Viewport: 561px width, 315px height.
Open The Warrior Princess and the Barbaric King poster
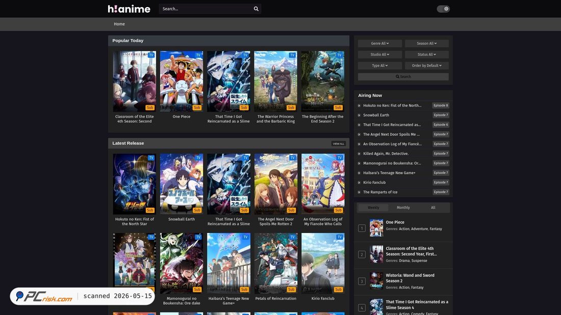[275, 81]
